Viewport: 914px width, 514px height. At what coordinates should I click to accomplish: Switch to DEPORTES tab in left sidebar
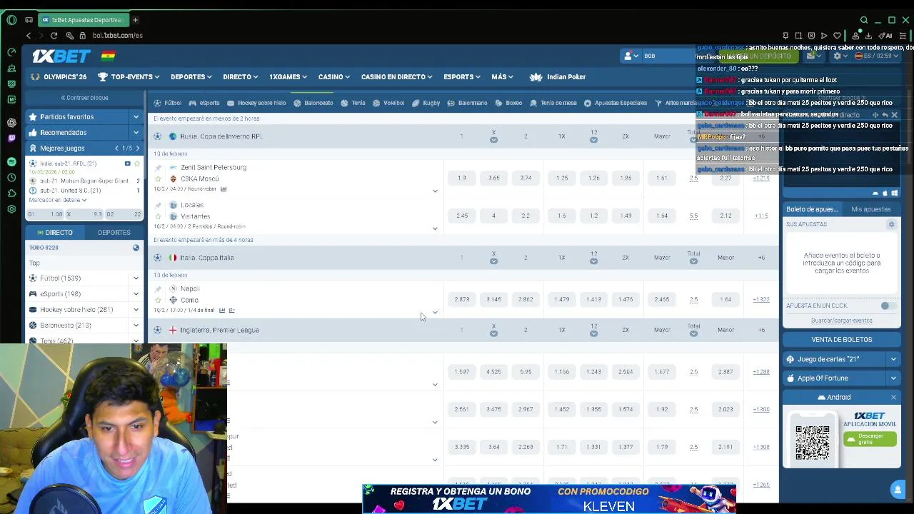[x=114, y=232]
